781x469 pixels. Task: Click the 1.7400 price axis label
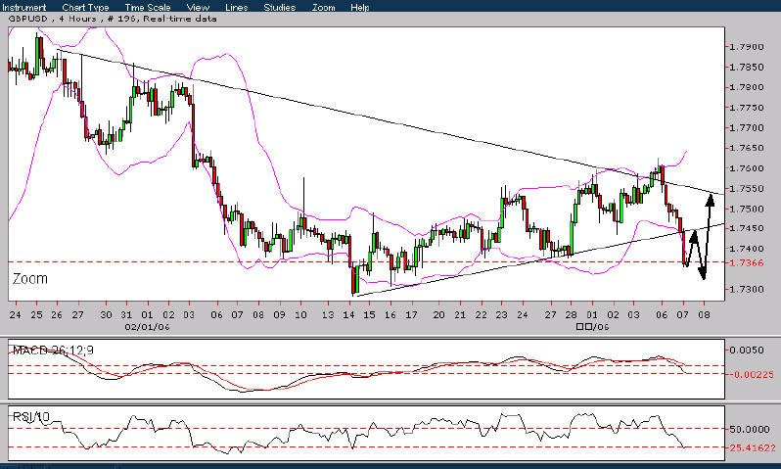tap(746, 249)
